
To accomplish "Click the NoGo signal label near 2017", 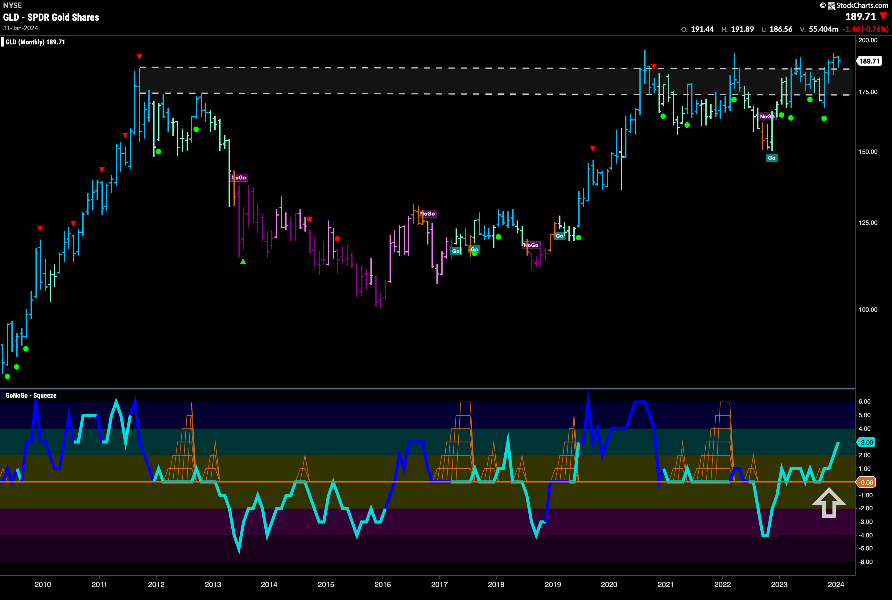I will pos(427,214).
